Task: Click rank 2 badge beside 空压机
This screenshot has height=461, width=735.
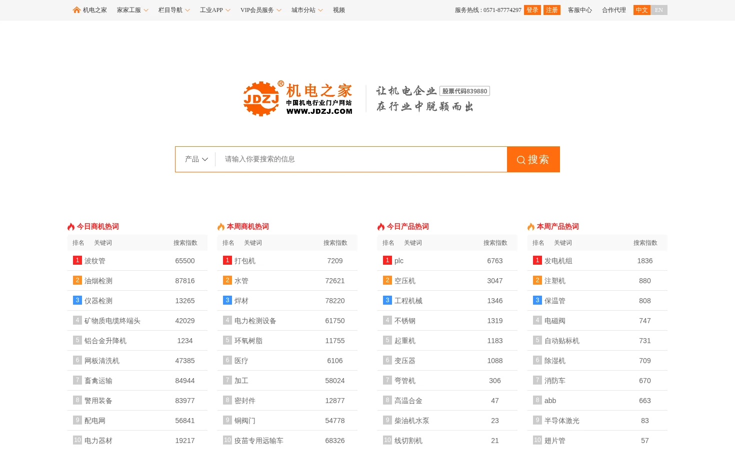Action: coord(387,280)
